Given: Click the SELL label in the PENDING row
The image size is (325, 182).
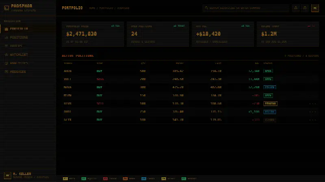Looking at the screenshot, I should tap(100, 104).
